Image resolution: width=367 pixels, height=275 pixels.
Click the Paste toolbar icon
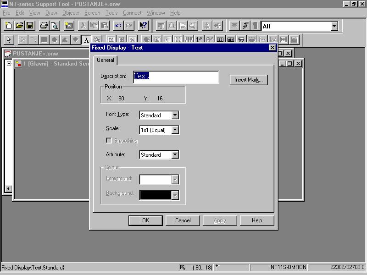(105, 26)
